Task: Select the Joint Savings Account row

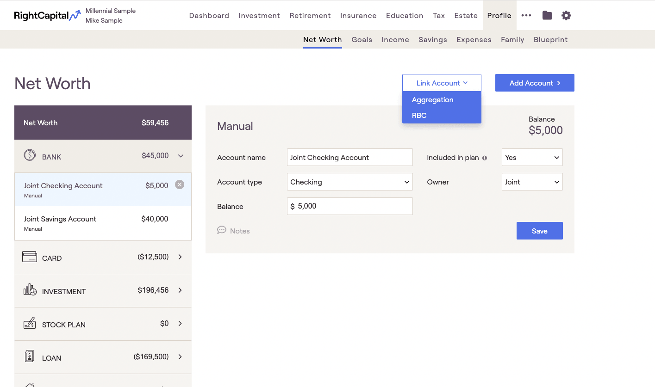Action: tap(103, 223)
